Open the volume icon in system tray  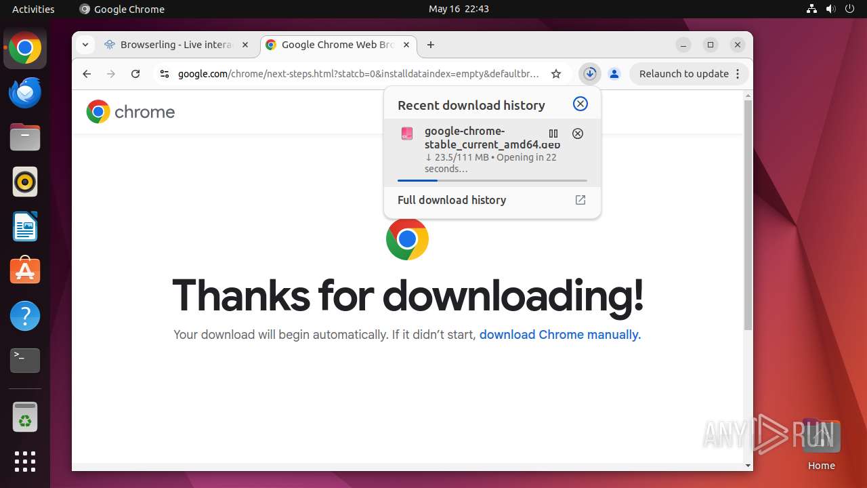pos(830,9)
